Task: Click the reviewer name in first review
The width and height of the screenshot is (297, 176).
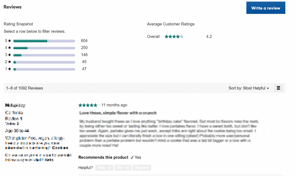Action: click(15, 105)
